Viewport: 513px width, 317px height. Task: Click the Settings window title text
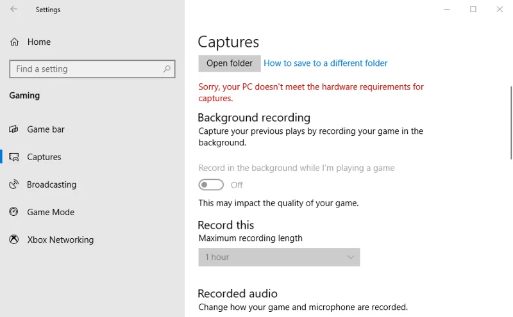[48, 10]
